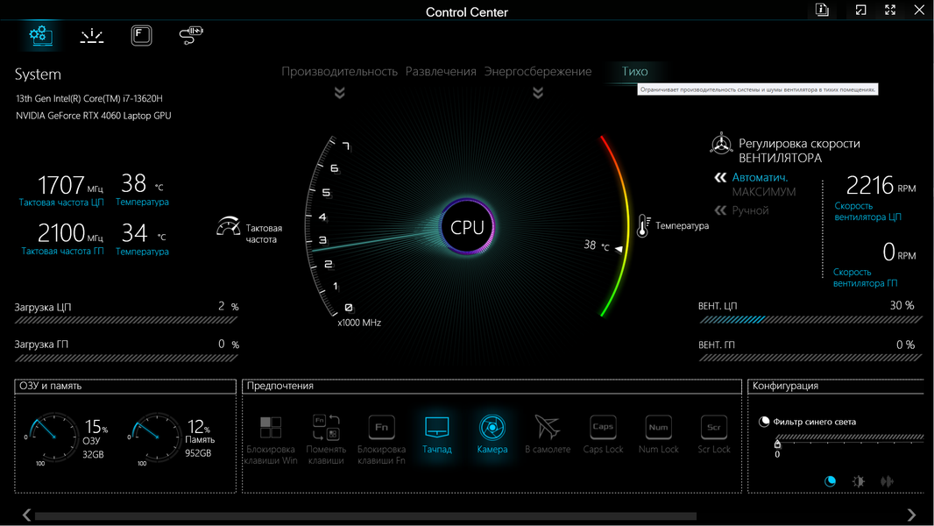Image resolution: width=934 pixels, height=526 pixels.
Task: Open the LED keyboard lighting icon
Action: [92, 36]
